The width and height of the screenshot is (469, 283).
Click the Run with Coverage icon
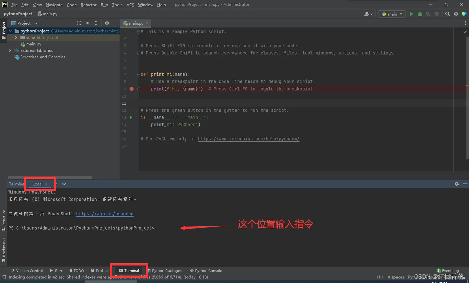coord(428,14)
